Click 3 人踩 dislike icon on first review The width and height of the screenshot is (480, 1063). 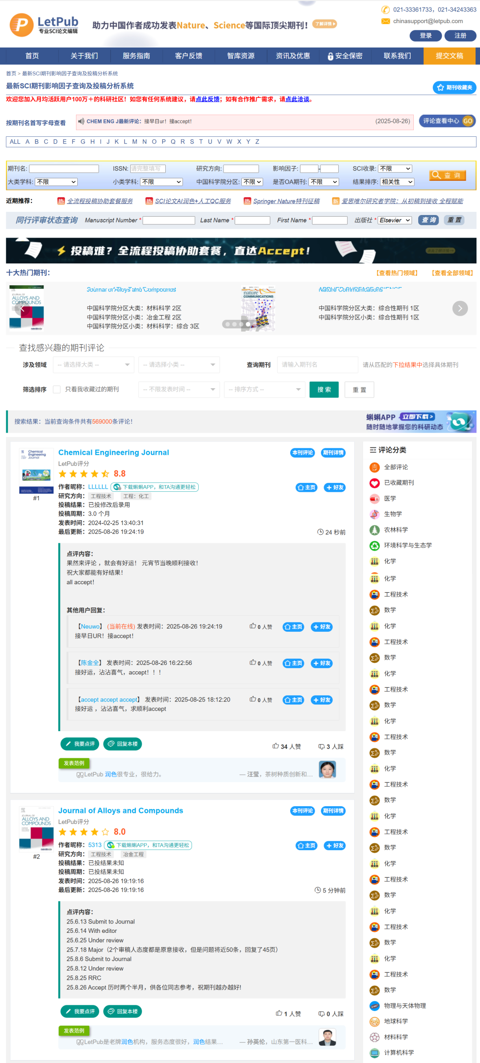321,746
